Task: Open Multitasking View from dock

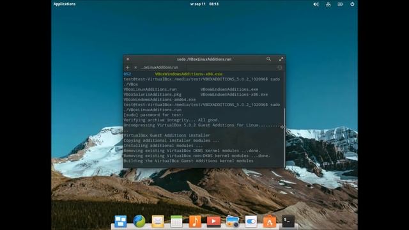Action: [121, 222]
